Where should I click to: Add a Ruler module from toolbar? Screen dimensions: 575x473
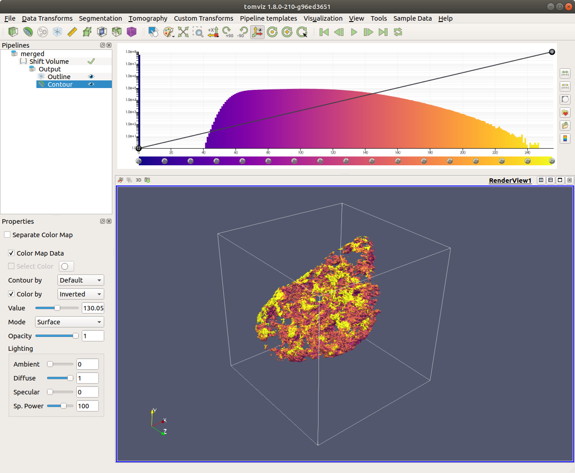tap(72, 32)
